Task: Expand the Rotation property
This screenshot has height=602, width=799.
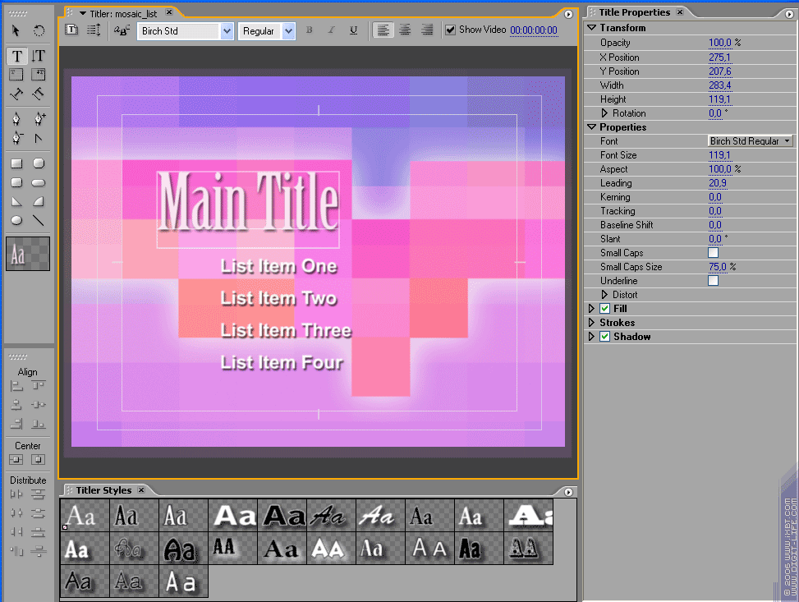Action: click(x=604, y=113)
